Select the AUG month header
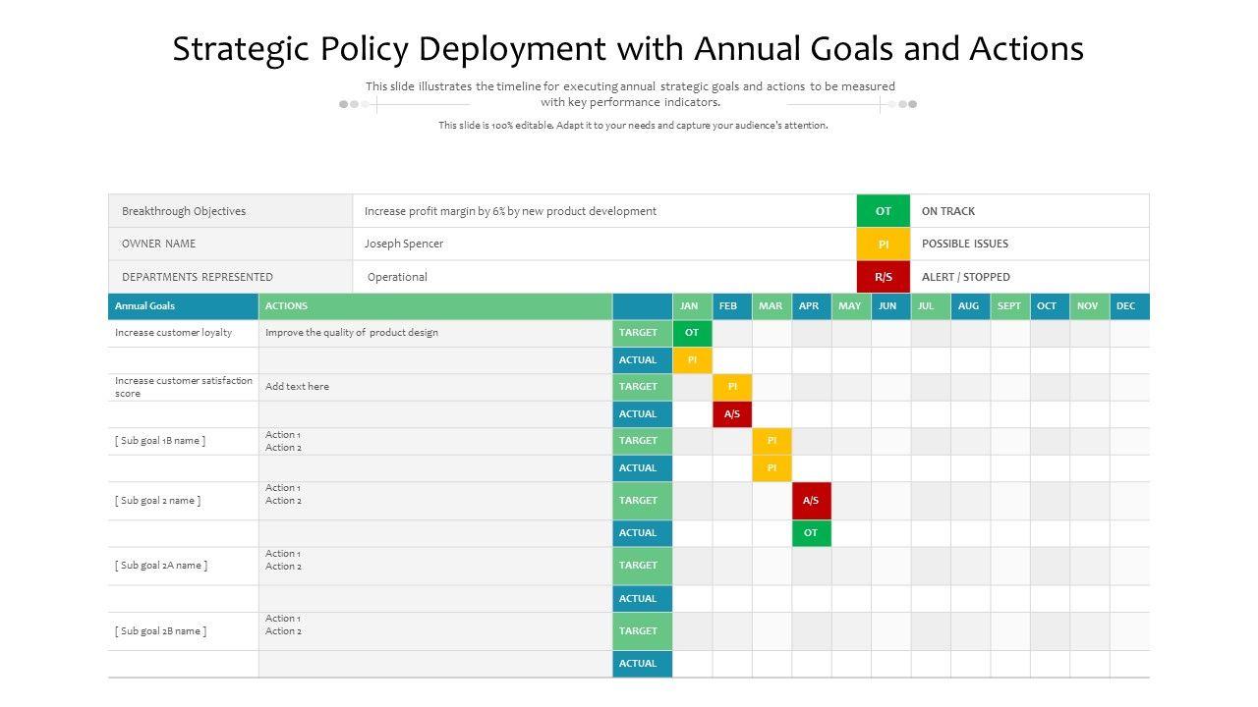Viewport: 1258px width, 707px height. 970,306
